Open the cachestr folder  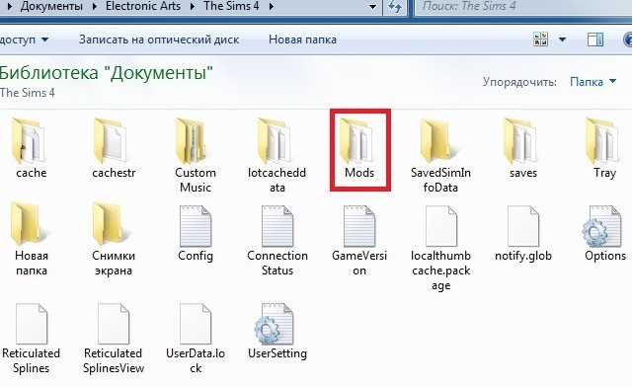(x=114, y=148)
